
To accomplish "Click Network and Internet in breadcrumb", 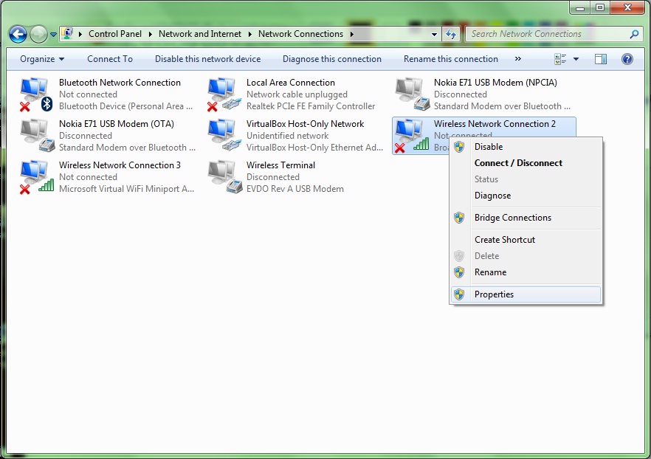I will pos(200,34).
